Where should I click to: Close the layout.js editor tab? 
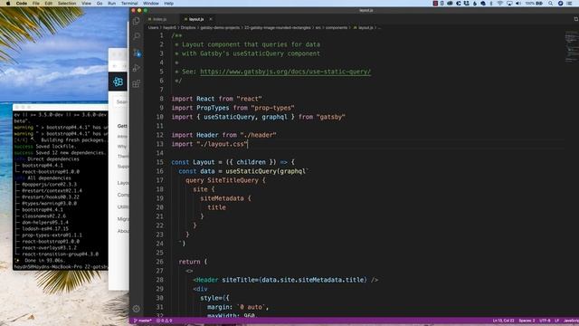click(x=211, y=19)
